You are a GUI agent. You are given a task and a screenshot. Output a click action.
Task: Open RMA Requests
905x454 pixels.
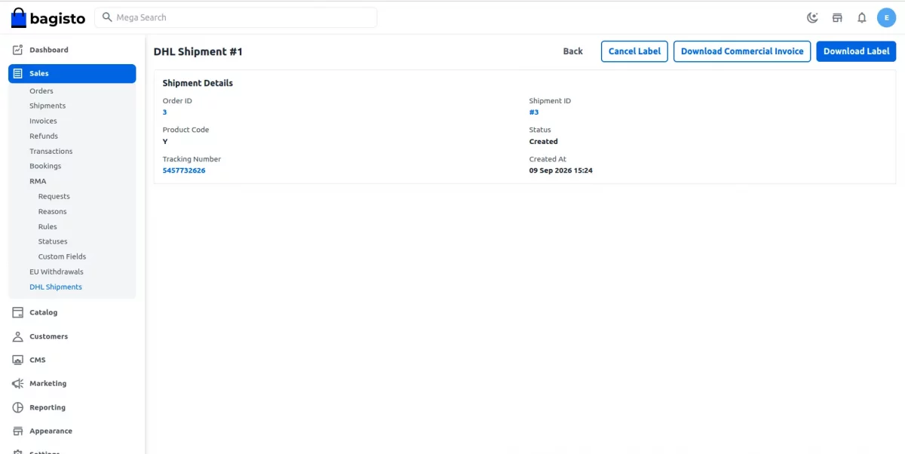[54, 196]
